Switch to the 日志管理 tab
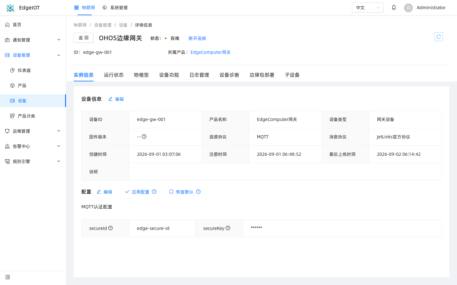 pos(199,75)
